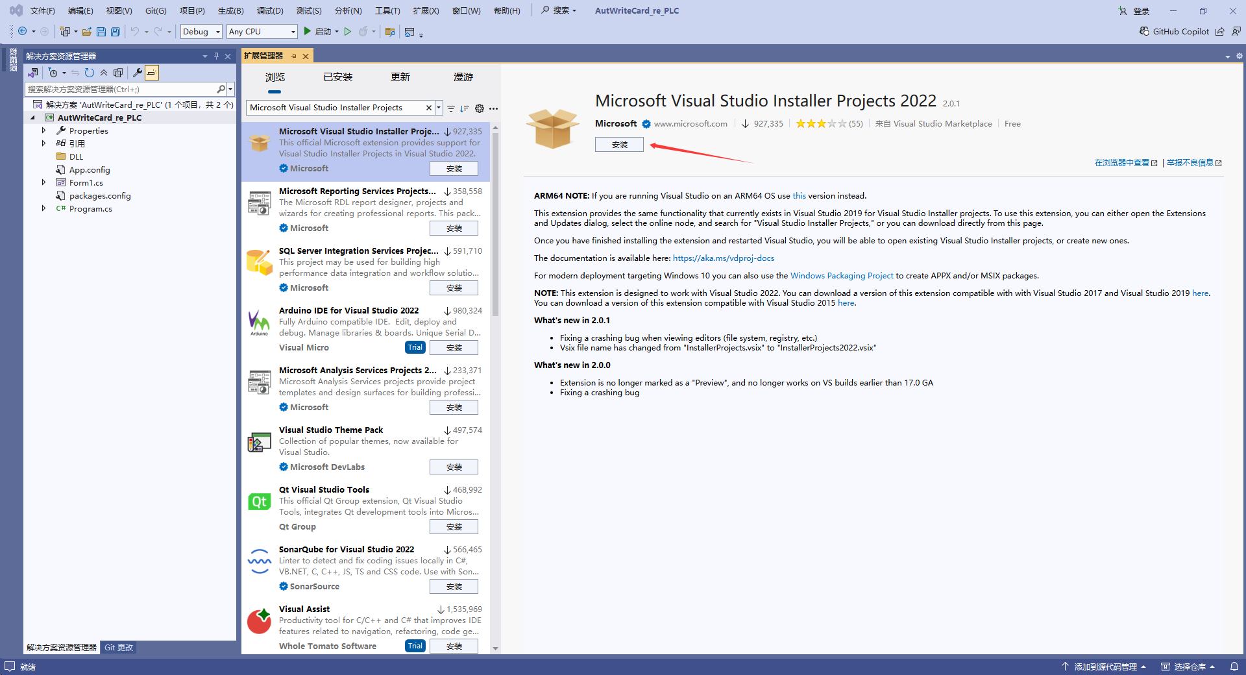Click the share/feedback icon near Copilot

click(1220, 31)
